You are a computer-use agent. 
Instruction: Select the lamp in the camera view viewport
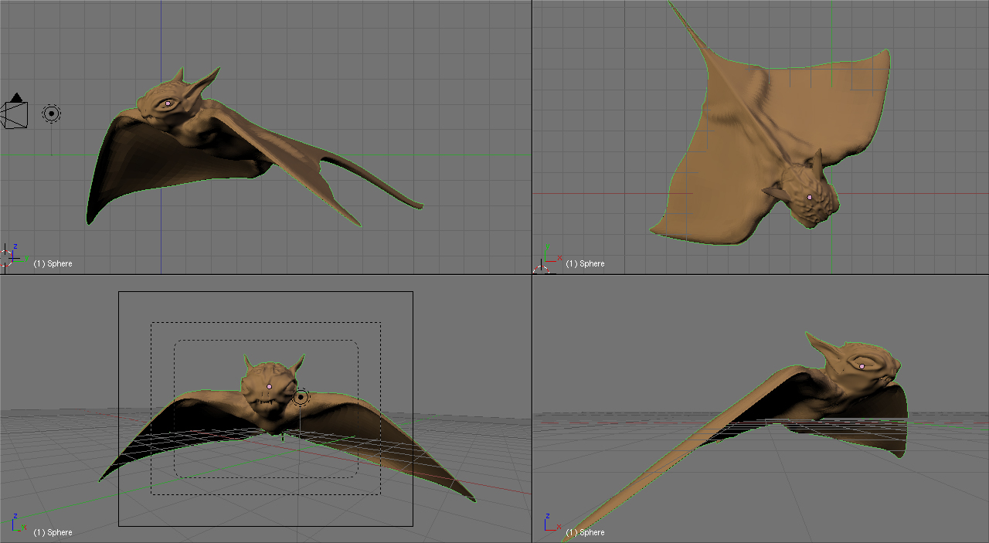click(301, 397)
